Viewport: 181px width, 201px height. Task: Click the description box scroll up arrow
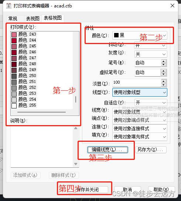point(76,128)
